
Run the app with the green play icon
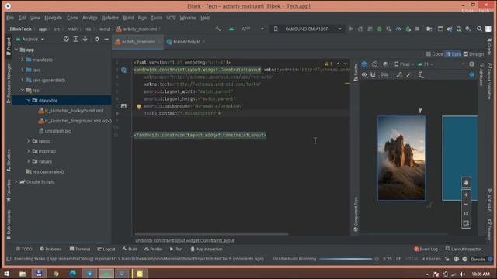pos(351,29)
